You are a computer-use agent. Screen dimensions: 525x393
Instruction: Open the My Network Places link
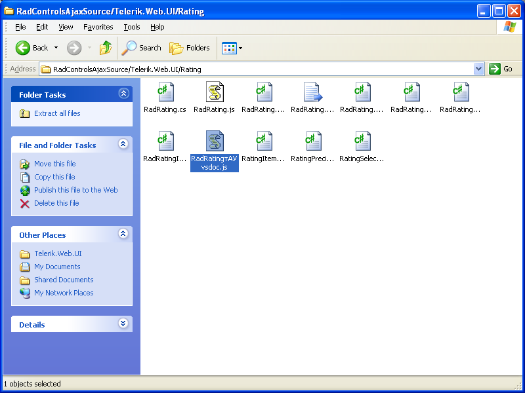(64, 293)
